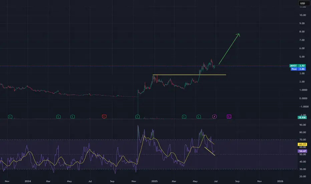311x184 pixels.
Task: Click the 8.4M volume label
Action: click(x=302, y=117)
